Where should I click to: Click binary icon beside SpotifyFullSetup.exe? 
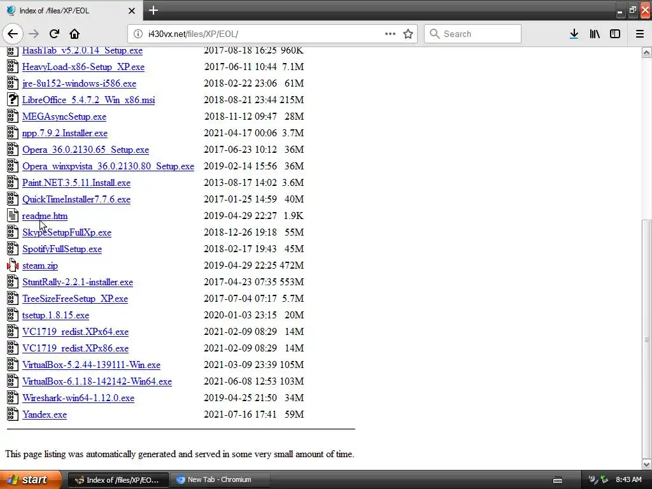(x=13, y=249)
